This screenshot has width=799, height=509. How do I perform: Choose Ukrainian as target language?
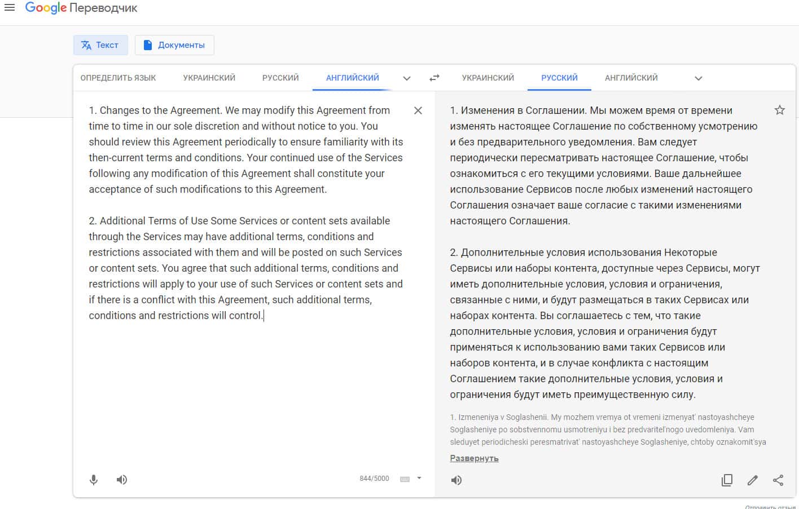coord(488,78)
